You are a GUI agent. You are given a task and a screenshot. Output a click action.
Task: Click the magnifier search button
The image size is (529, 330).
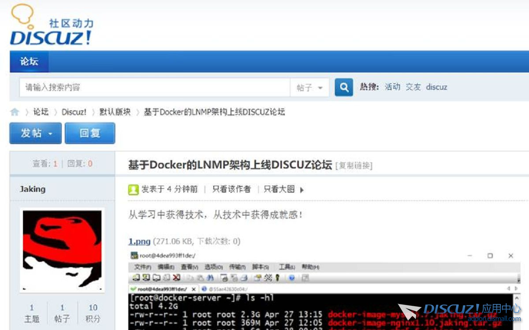(344, 87)
